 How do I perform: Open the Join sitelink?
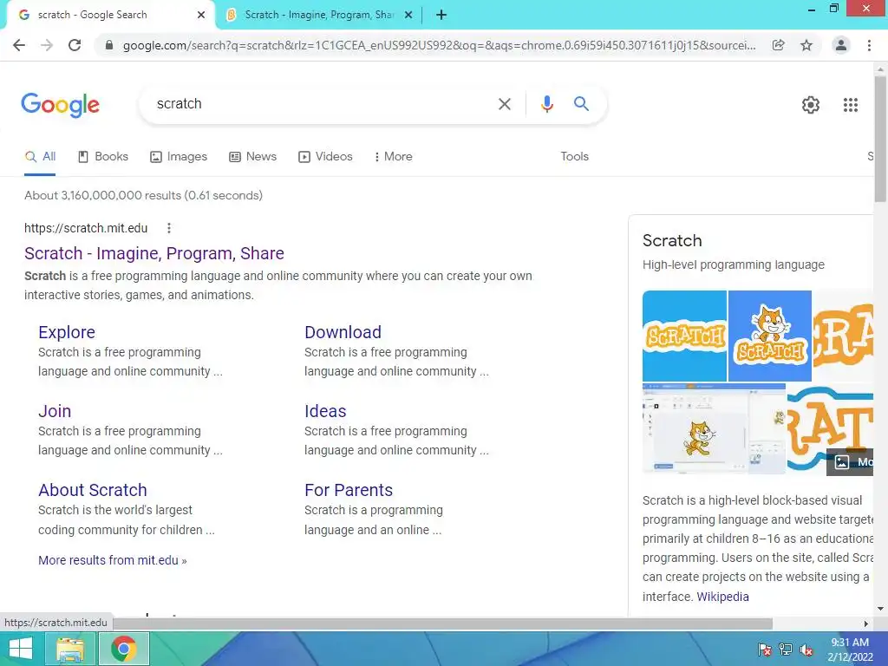tap(55, 411)
